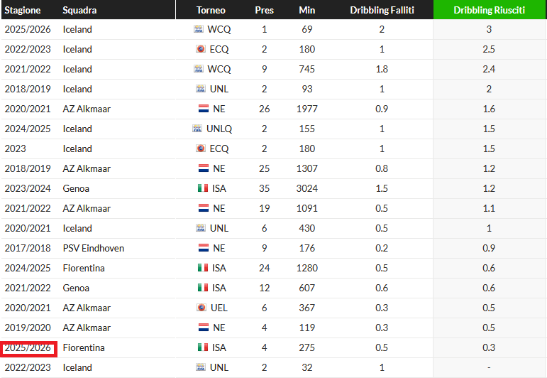Click the UEL icon in AZ Alkmaar row

coord(203,308)
